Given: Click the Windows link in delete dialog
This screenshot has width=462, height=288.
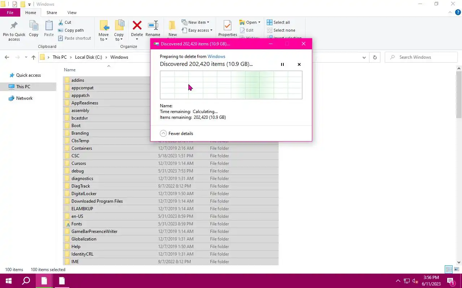Looking at the screenshot, I should click(216, 57).
